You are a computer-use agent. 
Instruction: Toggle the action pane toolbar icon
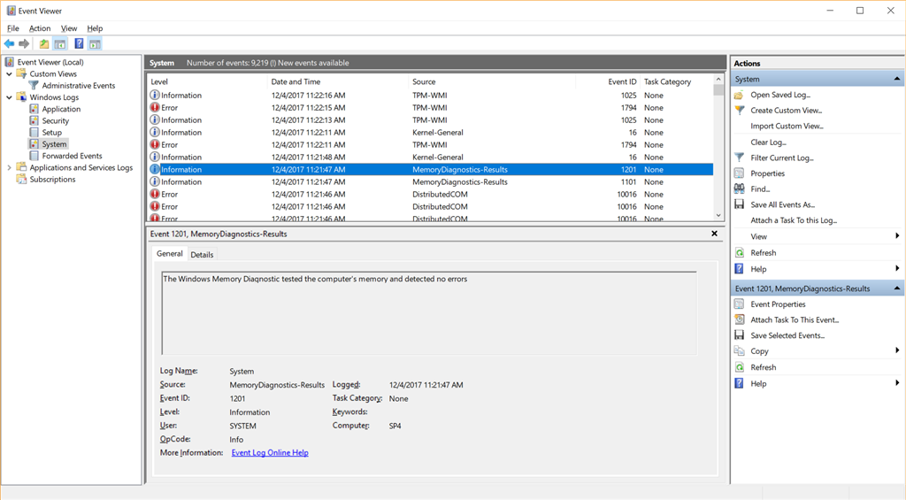click(x=96, y=44)
